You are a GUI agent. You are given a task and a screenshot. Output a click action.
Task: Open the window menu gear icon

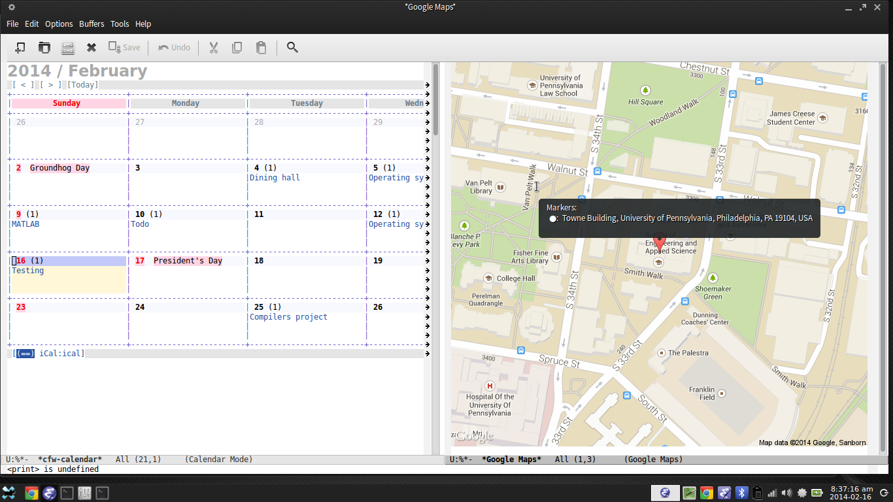pos(12,7)
